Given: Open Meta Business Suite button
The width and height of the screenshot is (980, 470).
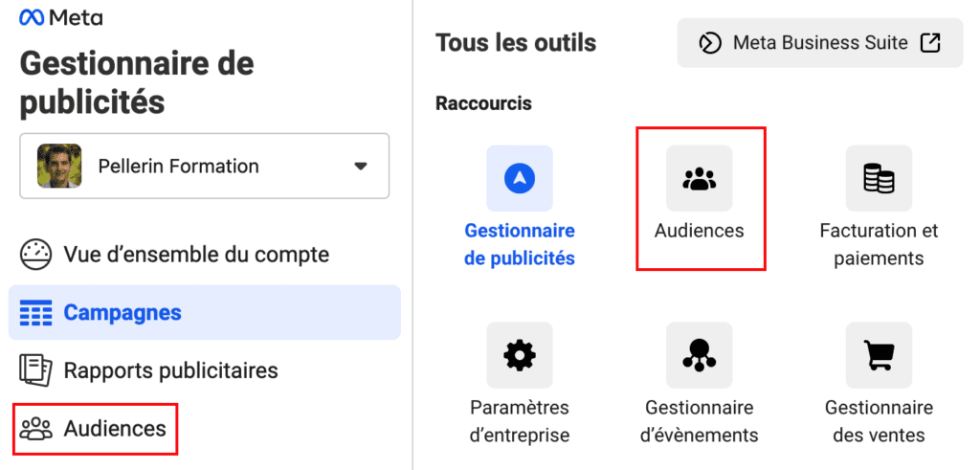Looking at the screenshot, I should click(x=819, y=43).
